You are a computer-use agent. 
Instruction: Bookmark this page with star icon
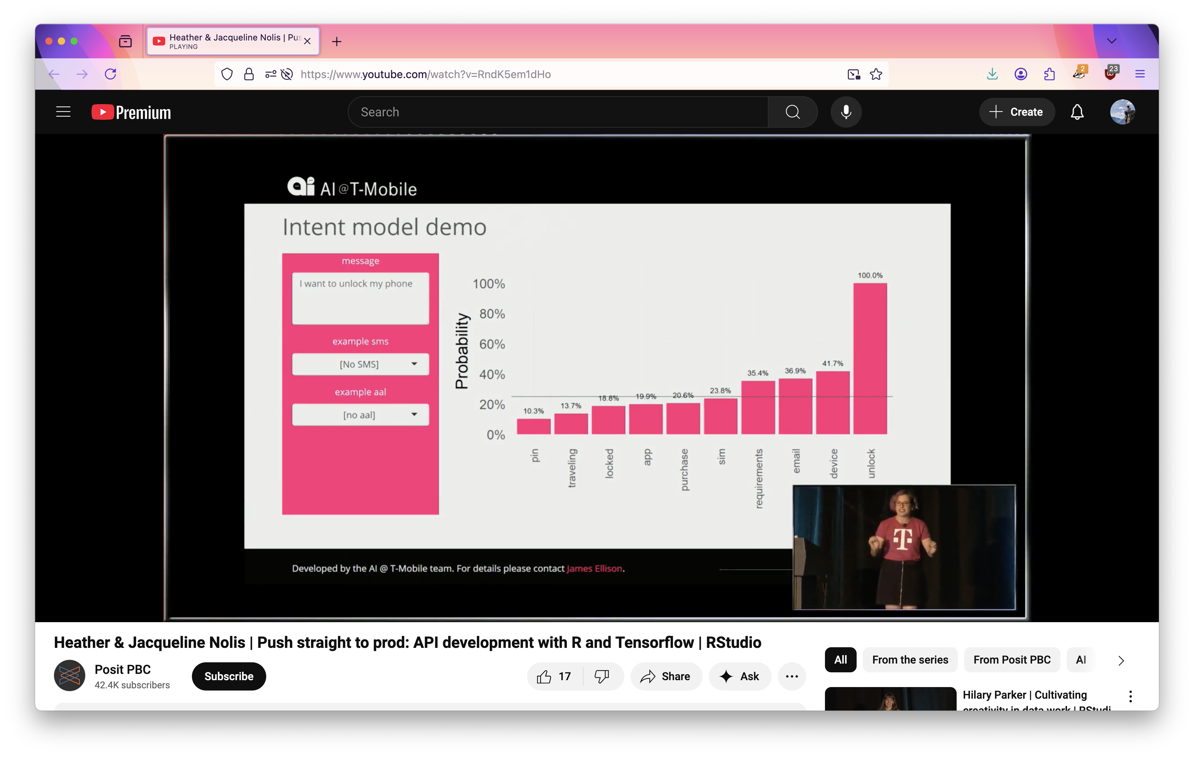876,74
